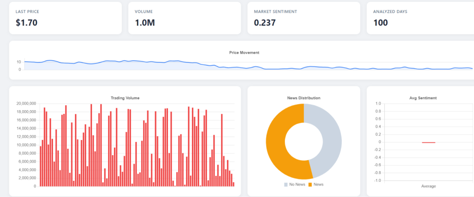Click the Price Movement chart title
Image resolution: width=474 pixels, height=197 pixels.
tap(244, 52)
